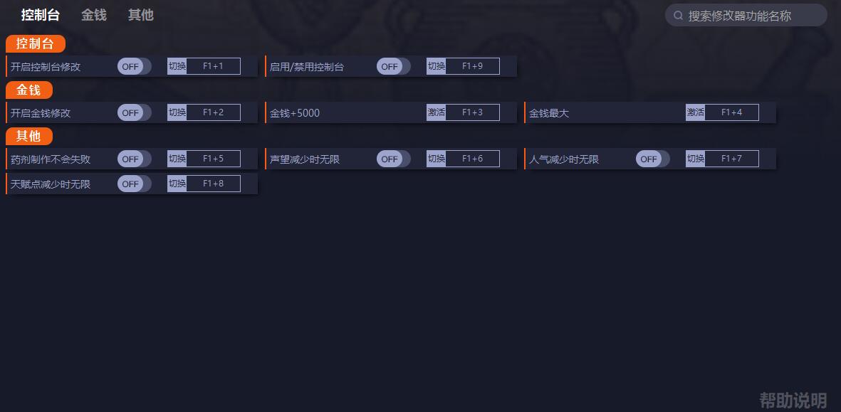The height and width of the screenshot is (412, 841).
Task: Activate 金钱+5000 with 激活 button
Action: pyautogui.click(x=436, y=112)
